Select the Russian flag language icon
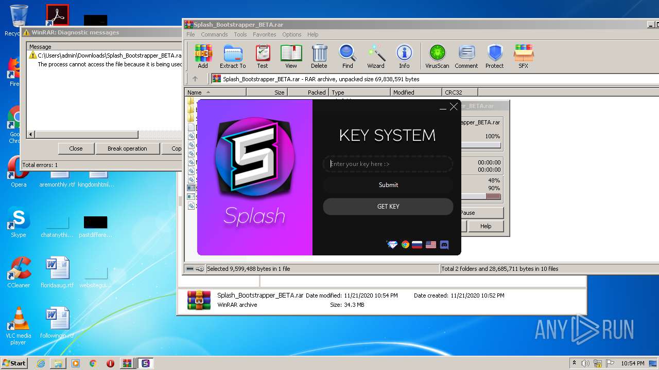The width and height of the screenshot is (659, 370). [x=417, y=245]
